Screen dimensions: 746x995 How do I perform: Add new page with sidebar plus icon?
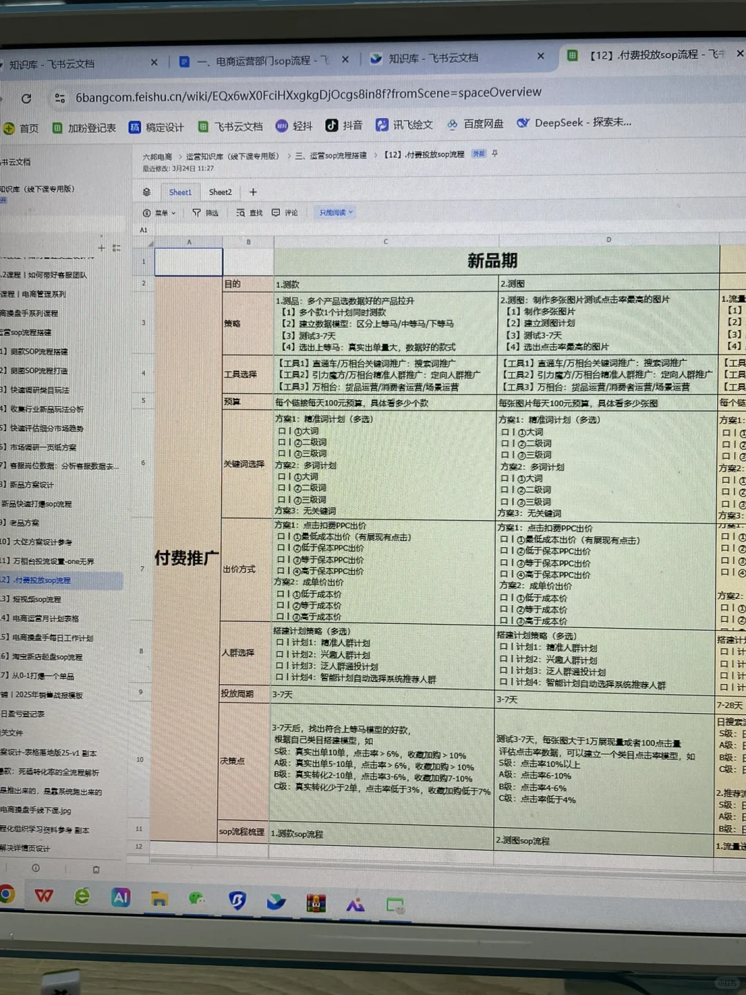[x=102, y=247]
